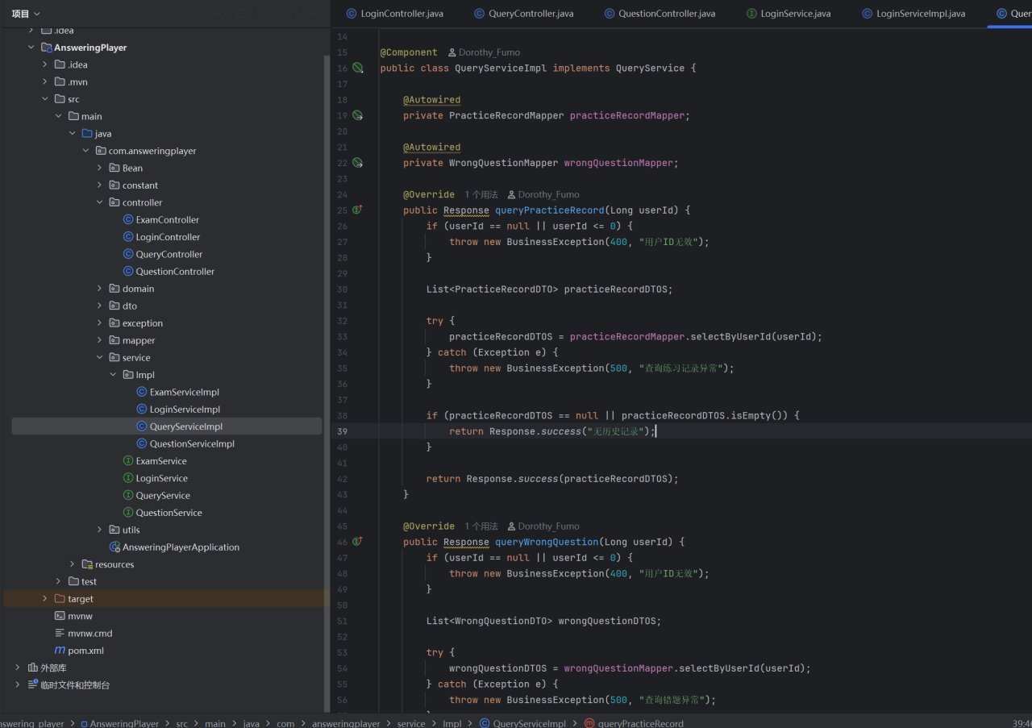Open the project panel options (three dots) icon
The height and width of the screenshot is (728, 1032).
[298, 14]
